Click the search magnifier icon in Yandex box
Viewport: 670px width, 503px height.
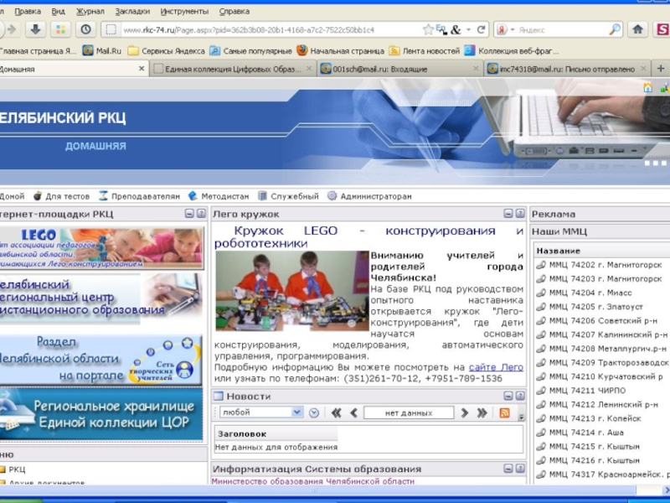[x=615, y=29]
